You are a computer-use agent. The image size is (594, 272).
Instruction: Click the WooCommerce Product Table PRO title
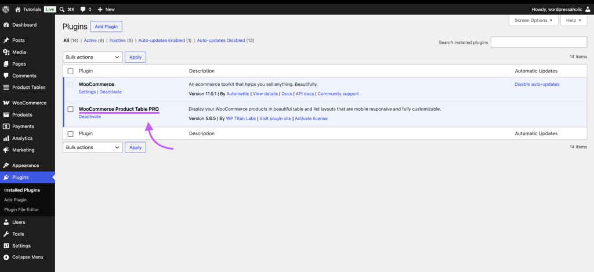coord(118,109)
